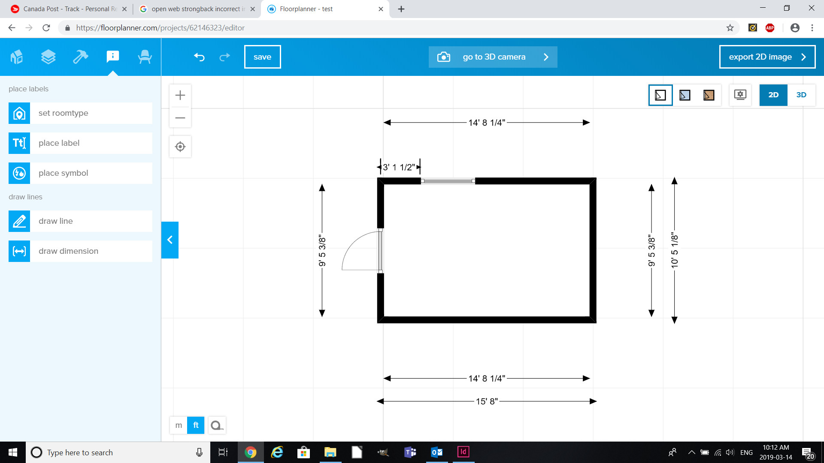
Task: Switch to the 3D view toggle
Action: pyautogui.click(x=801, y=95)
